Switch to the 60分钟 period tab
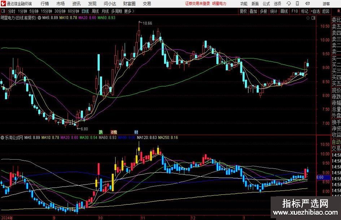Image resolution: width=341 pixels, height=220 pixels. [x=73, y=11]
